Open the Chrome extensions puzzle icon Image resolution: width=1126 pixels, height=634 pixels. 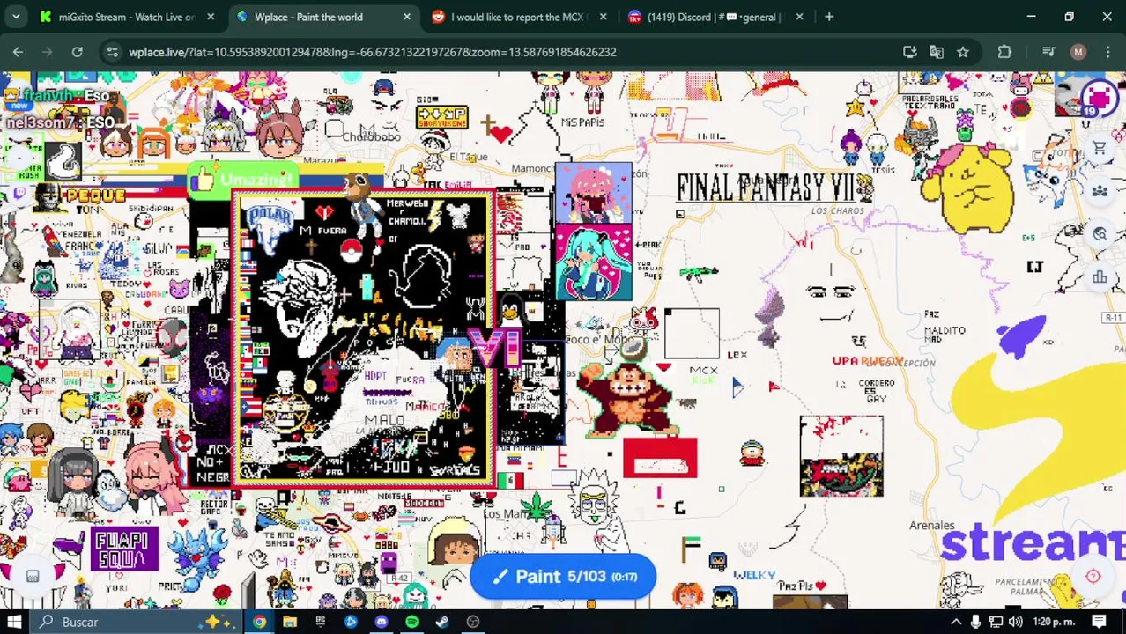[x=1004, y=52]
